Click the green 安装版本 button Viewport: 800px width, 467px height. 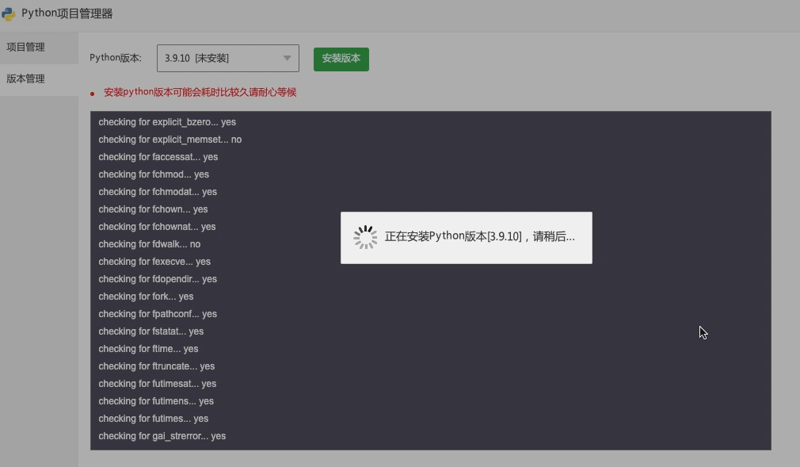(341, 59)
